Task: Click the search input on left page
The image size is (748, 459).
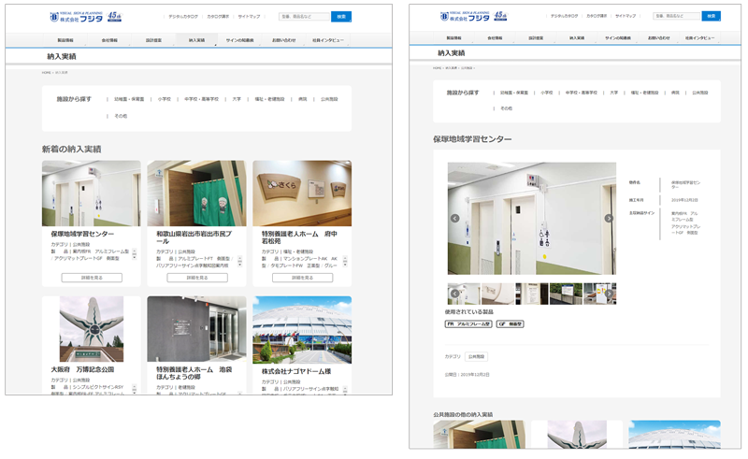Action: tap(305, 17)
